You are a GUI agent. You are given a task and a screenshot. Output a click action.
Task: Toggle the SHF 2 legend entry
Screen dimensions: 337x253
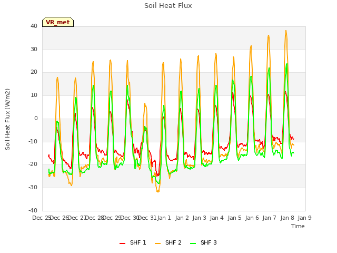168,242
